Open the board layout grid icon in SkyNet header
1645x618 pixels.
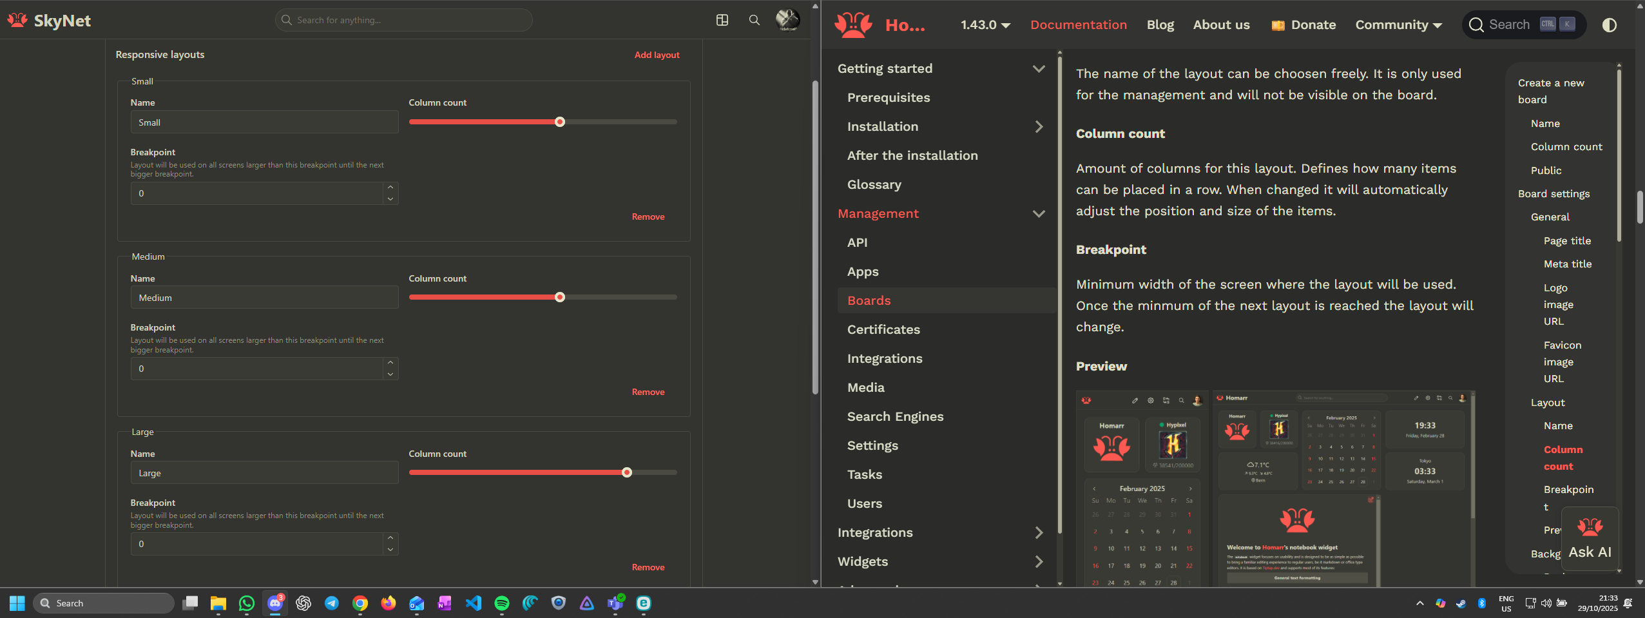click(722, 20)
